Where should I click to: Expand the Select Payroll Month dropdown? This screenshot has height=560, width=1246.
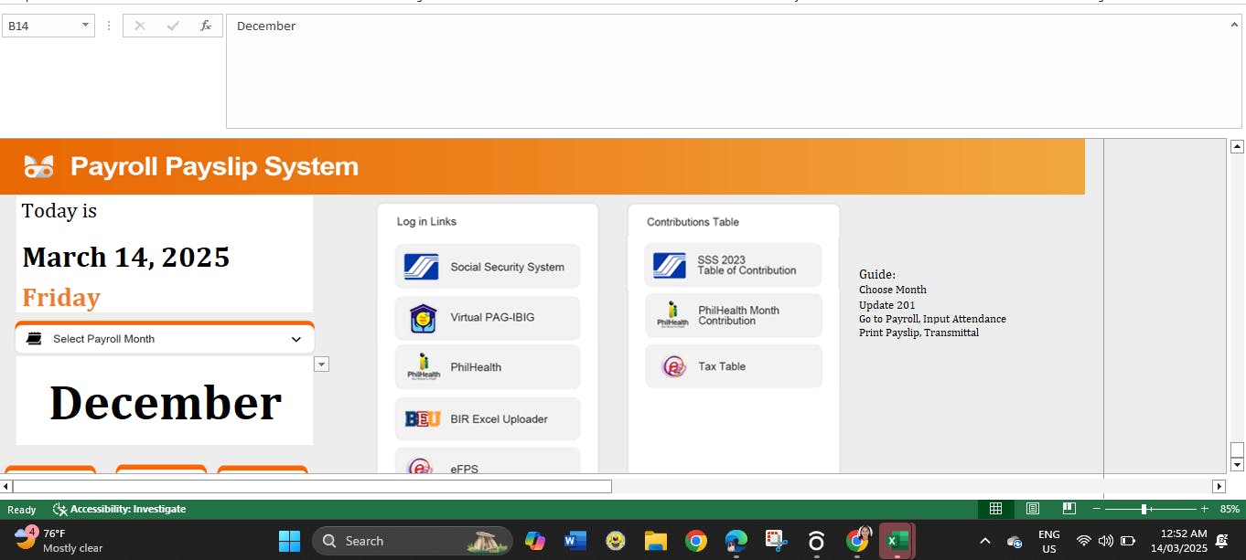(x=295, y=339)
